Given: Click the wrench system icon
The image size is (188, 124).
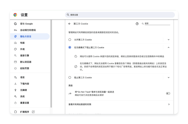Looking at the screenshot, I should click(15, 96).
